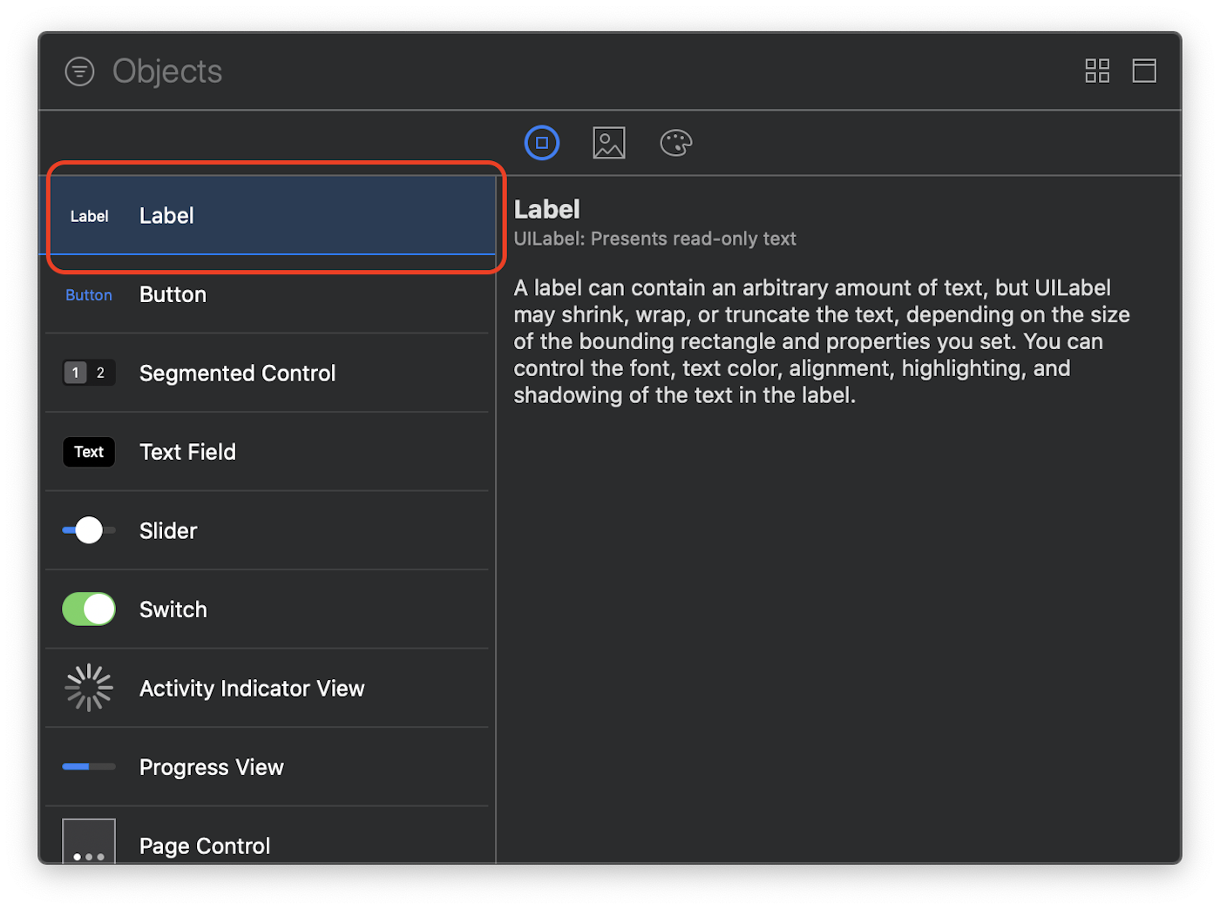
Task: Select the Progress View object
Action: 267,767
